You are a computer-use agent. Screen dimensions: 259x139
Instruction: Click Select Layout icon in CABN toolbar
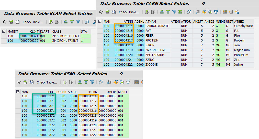pyautogui.click(x=231, y=12)
